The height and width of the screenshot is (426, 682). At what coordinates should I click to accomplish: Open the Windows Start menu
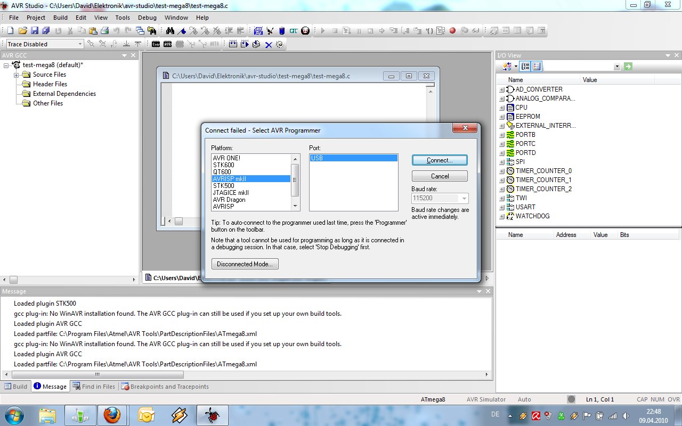point(14,415)
